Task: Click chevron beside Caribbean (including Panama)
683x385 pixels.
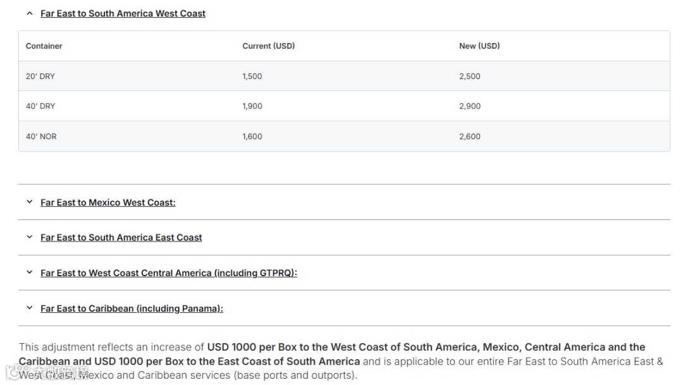Action: click(29, 309)
